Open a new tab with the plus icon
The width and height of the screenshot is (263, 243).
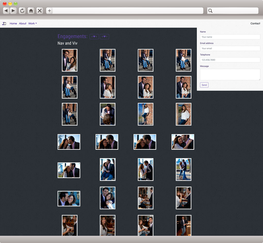click(x=50, y=11)
